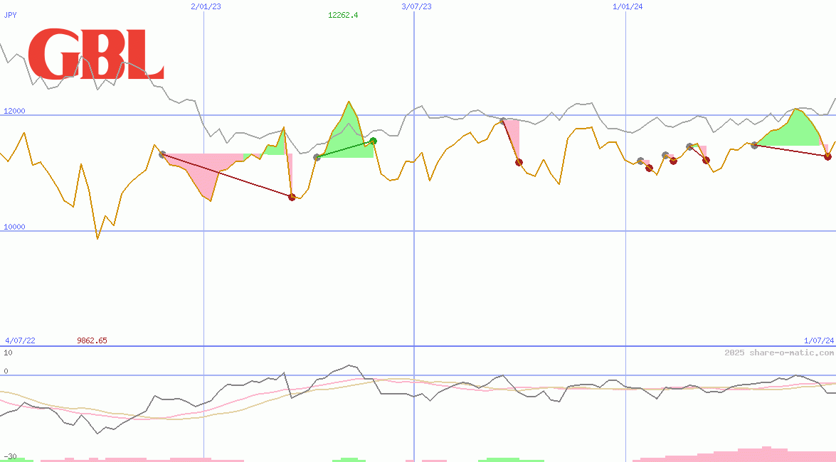Click the gray entry dot starting the longest red trade line
836x462 pixels.
click(x=162, y=154)
